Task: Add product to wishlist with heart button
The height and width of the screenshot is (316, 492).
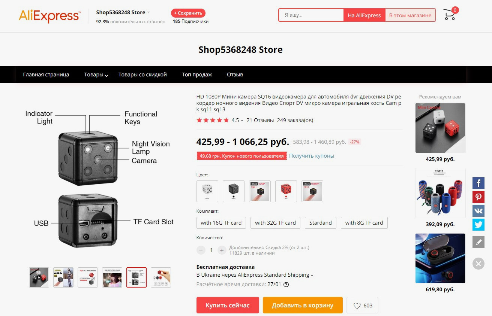Action: (363, 305)
